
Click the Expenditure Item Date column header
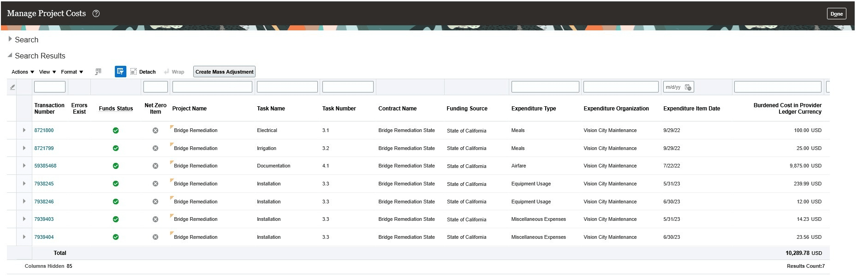coord(691,109)
